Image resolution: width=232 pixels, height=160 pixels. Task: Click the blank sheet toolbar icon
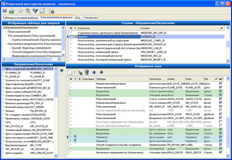pyautogui.click(x=42, y=11)
